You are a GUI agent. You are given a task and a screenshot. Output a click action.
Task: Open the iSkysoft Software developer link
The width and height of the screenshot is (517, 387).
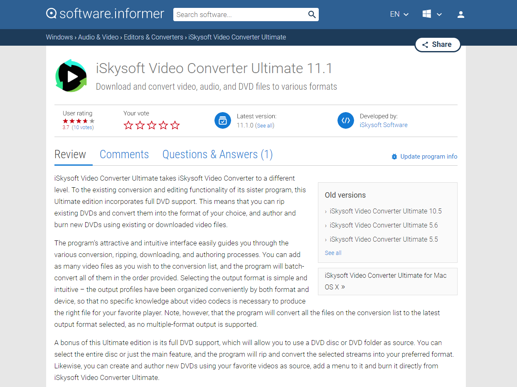click(383, 125)
